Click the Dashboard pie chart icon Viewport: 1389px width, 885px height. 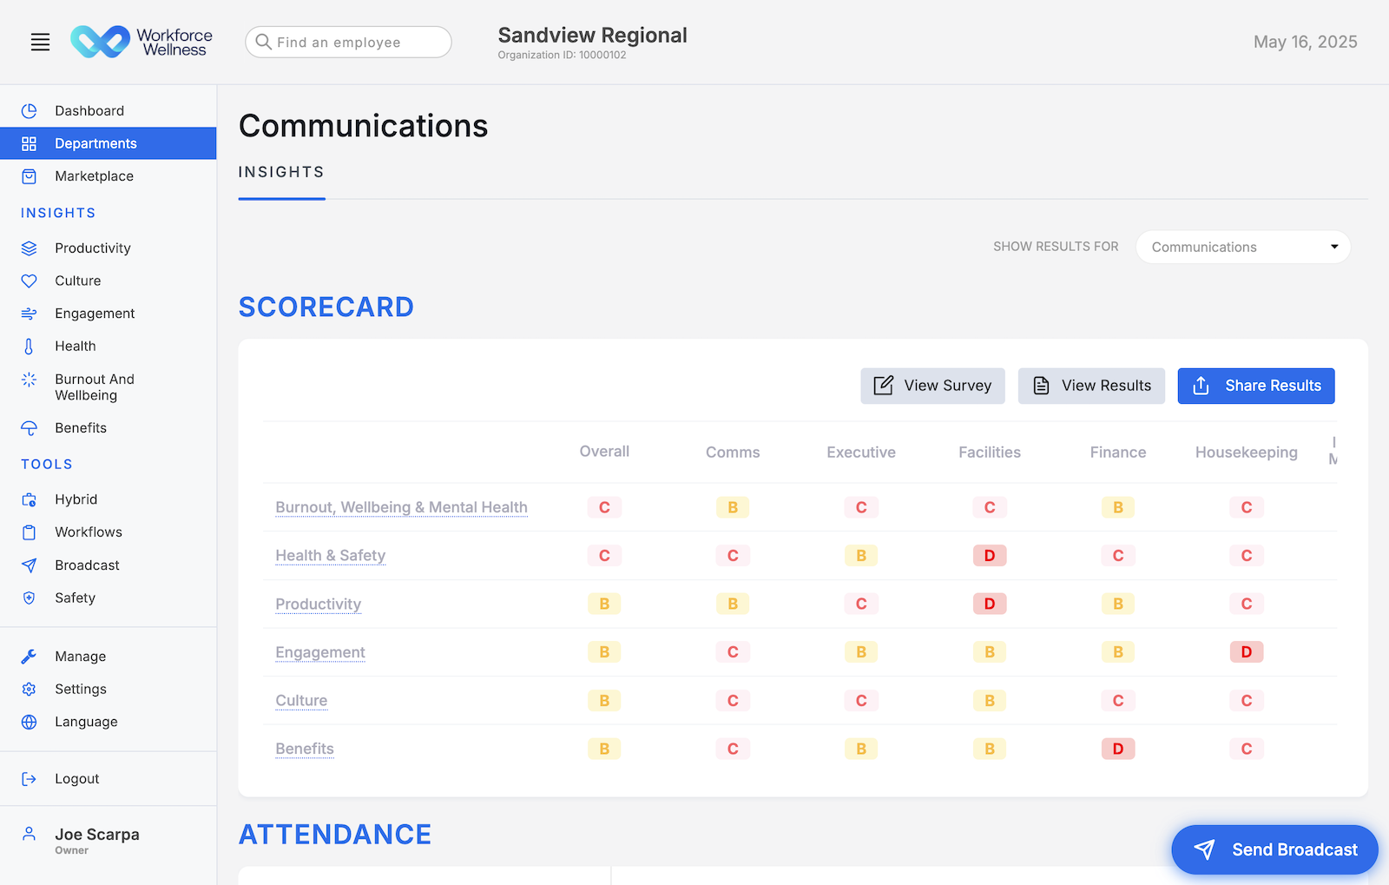coord(29,111)
